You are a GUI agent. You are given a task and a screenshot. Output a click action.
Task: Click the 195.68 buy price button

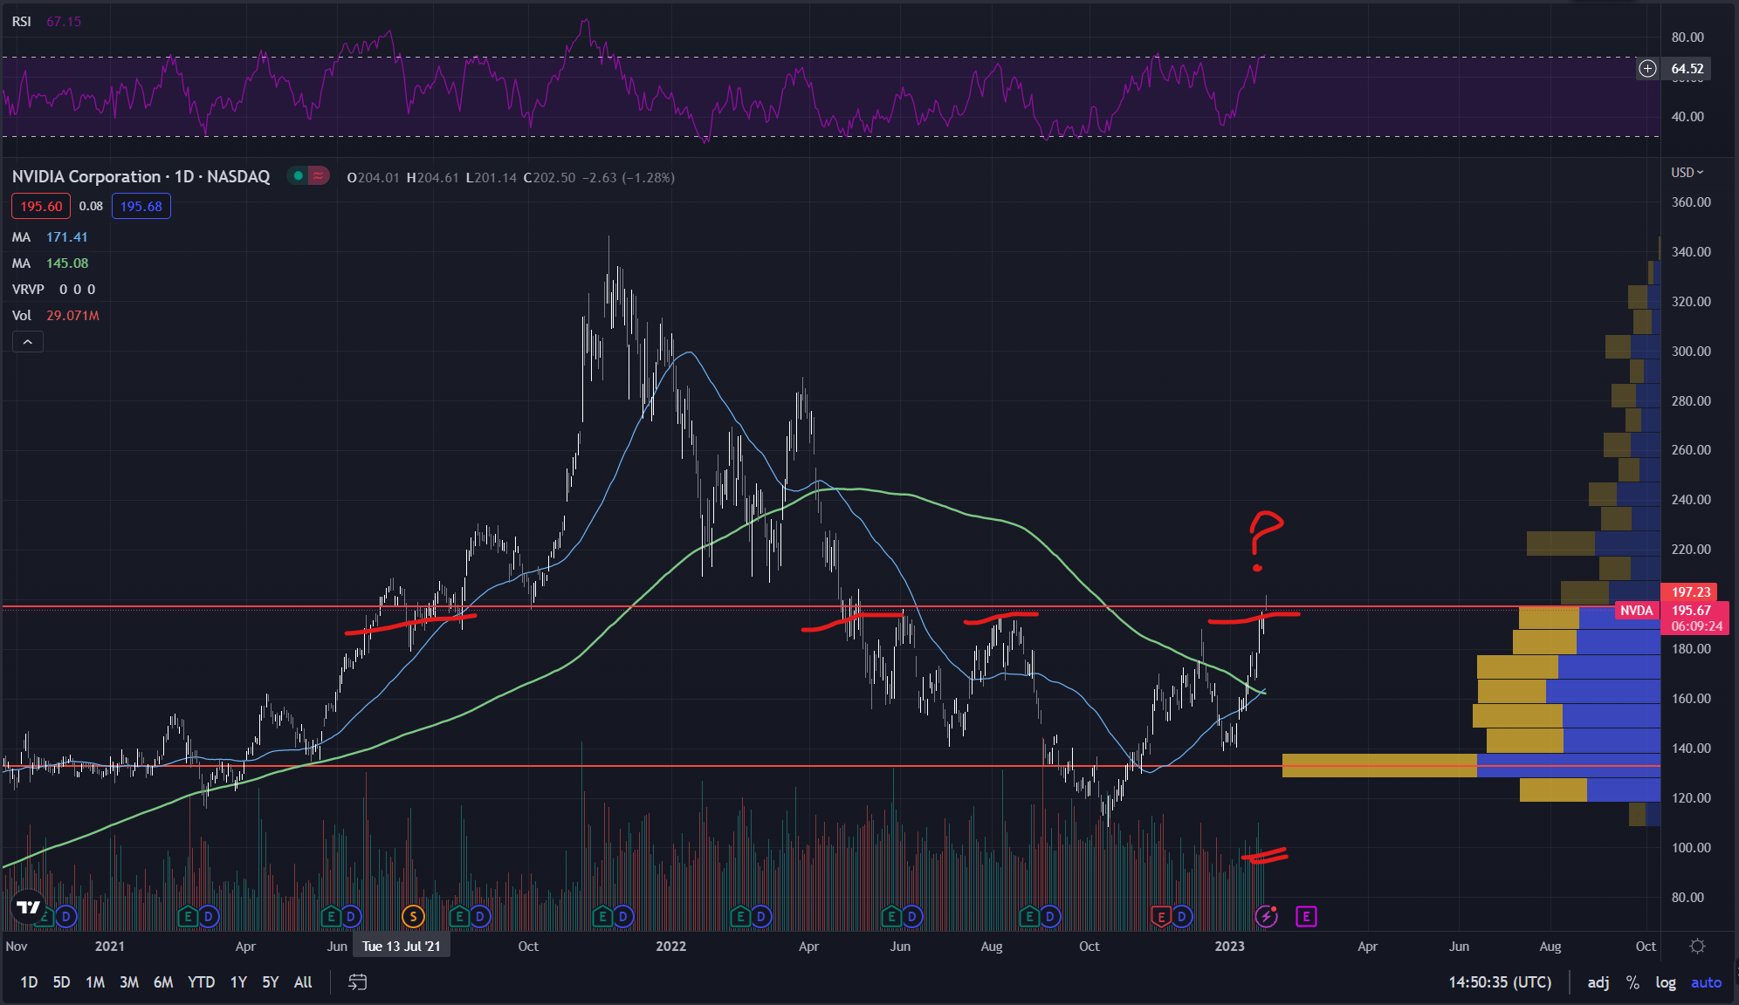[141, 207]
